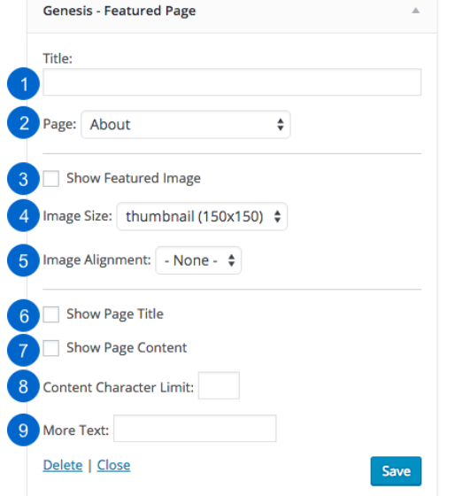The height and width of the screenshot is (496, 455).
Task: Click the Close link
Action: [113, 465]
